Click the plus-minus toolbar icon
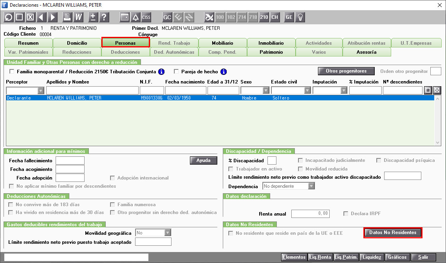This screenshot has height=263, width=446. 93,17
